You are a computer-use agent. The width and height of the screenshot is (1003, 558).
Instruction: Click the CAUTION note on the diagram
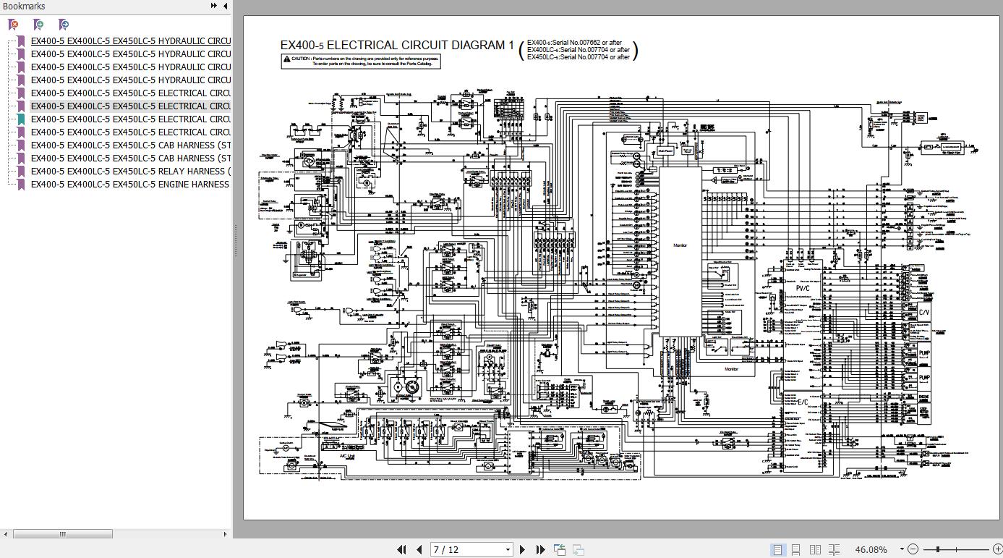pos(361,62)
